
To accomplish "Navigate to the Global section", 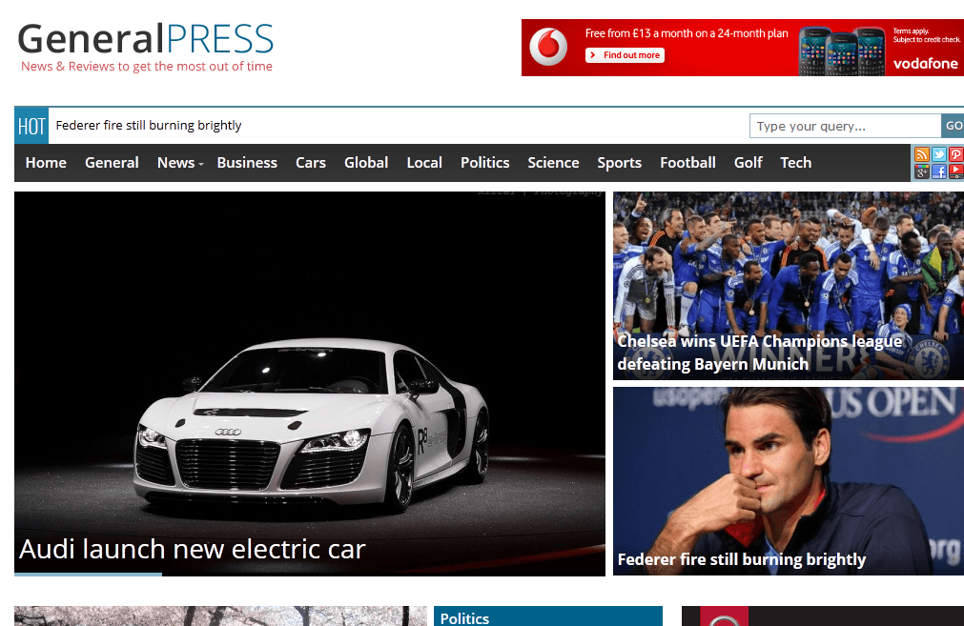I will coord(366,163).
